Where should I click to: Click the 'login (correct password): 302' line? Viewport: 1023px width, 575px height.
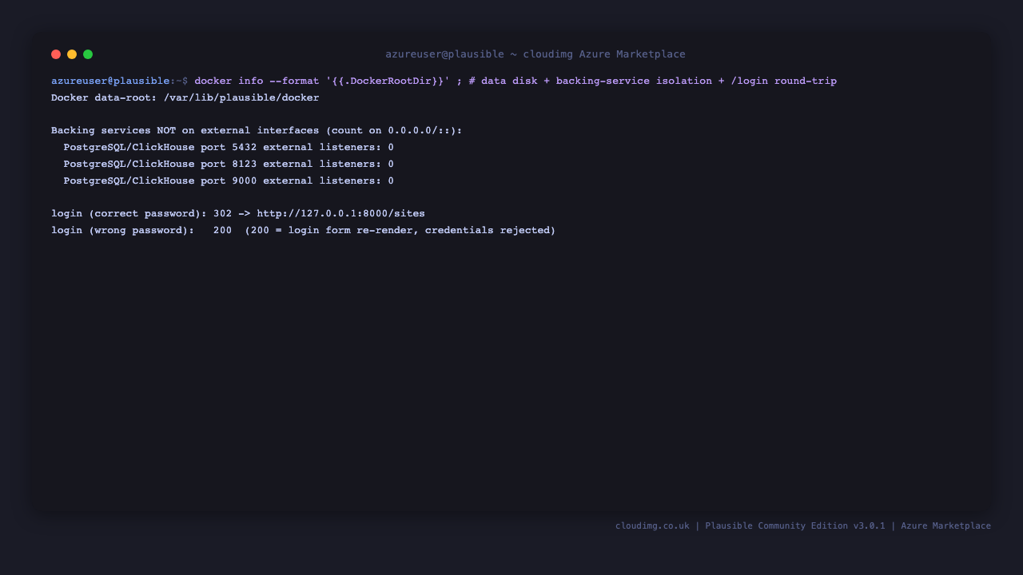[238, 213]
